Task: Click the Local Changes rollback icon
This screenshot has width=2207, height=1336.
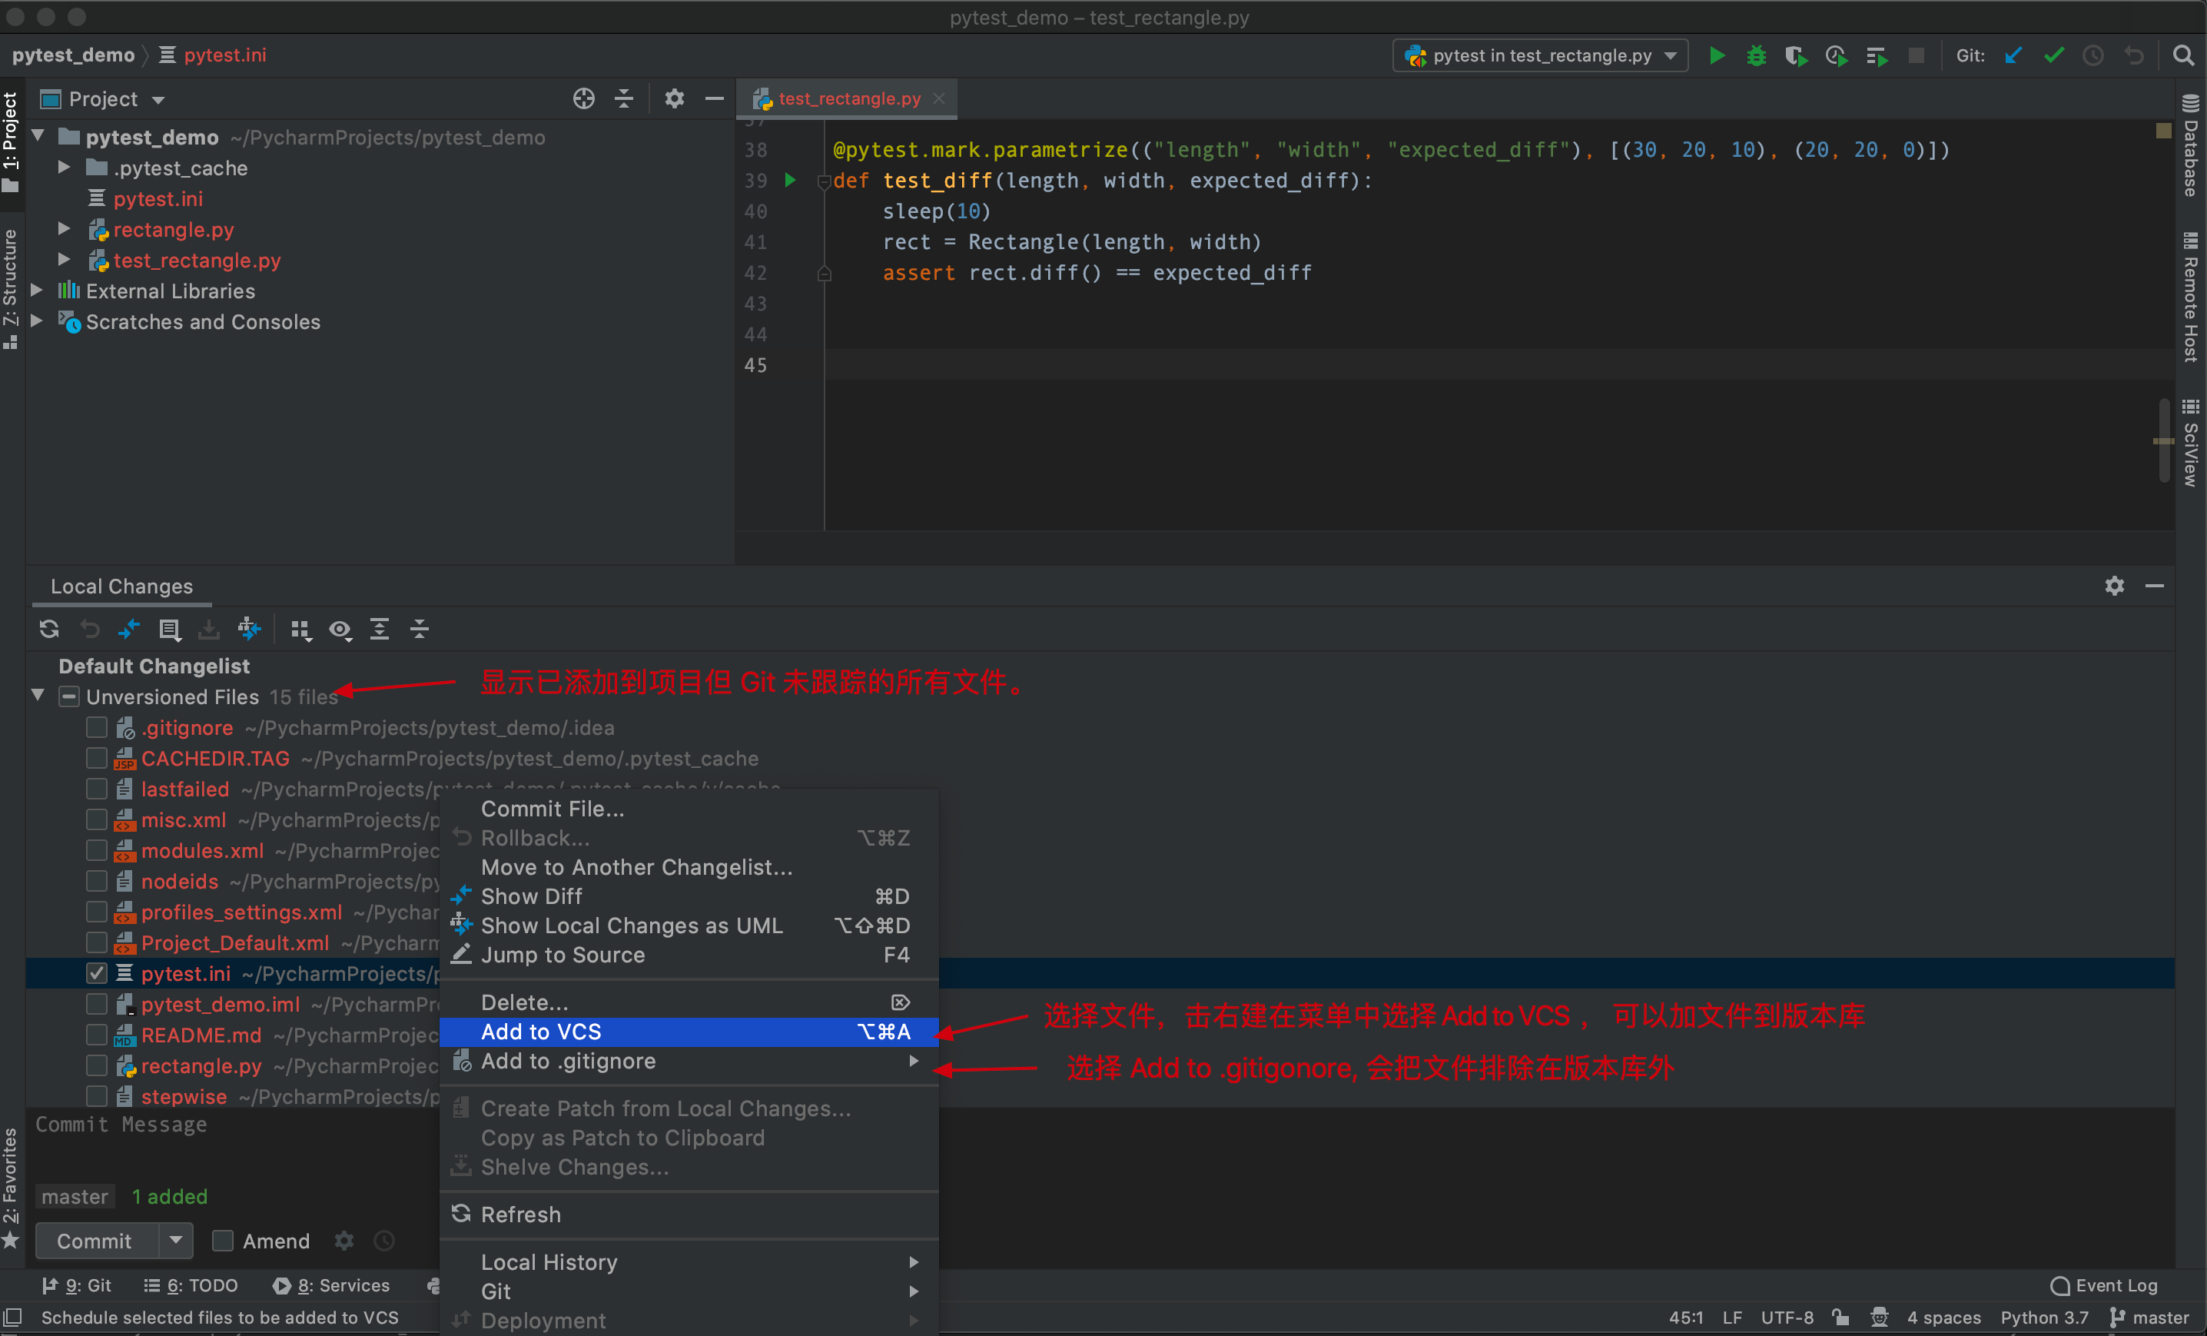Action: [90, 629]
